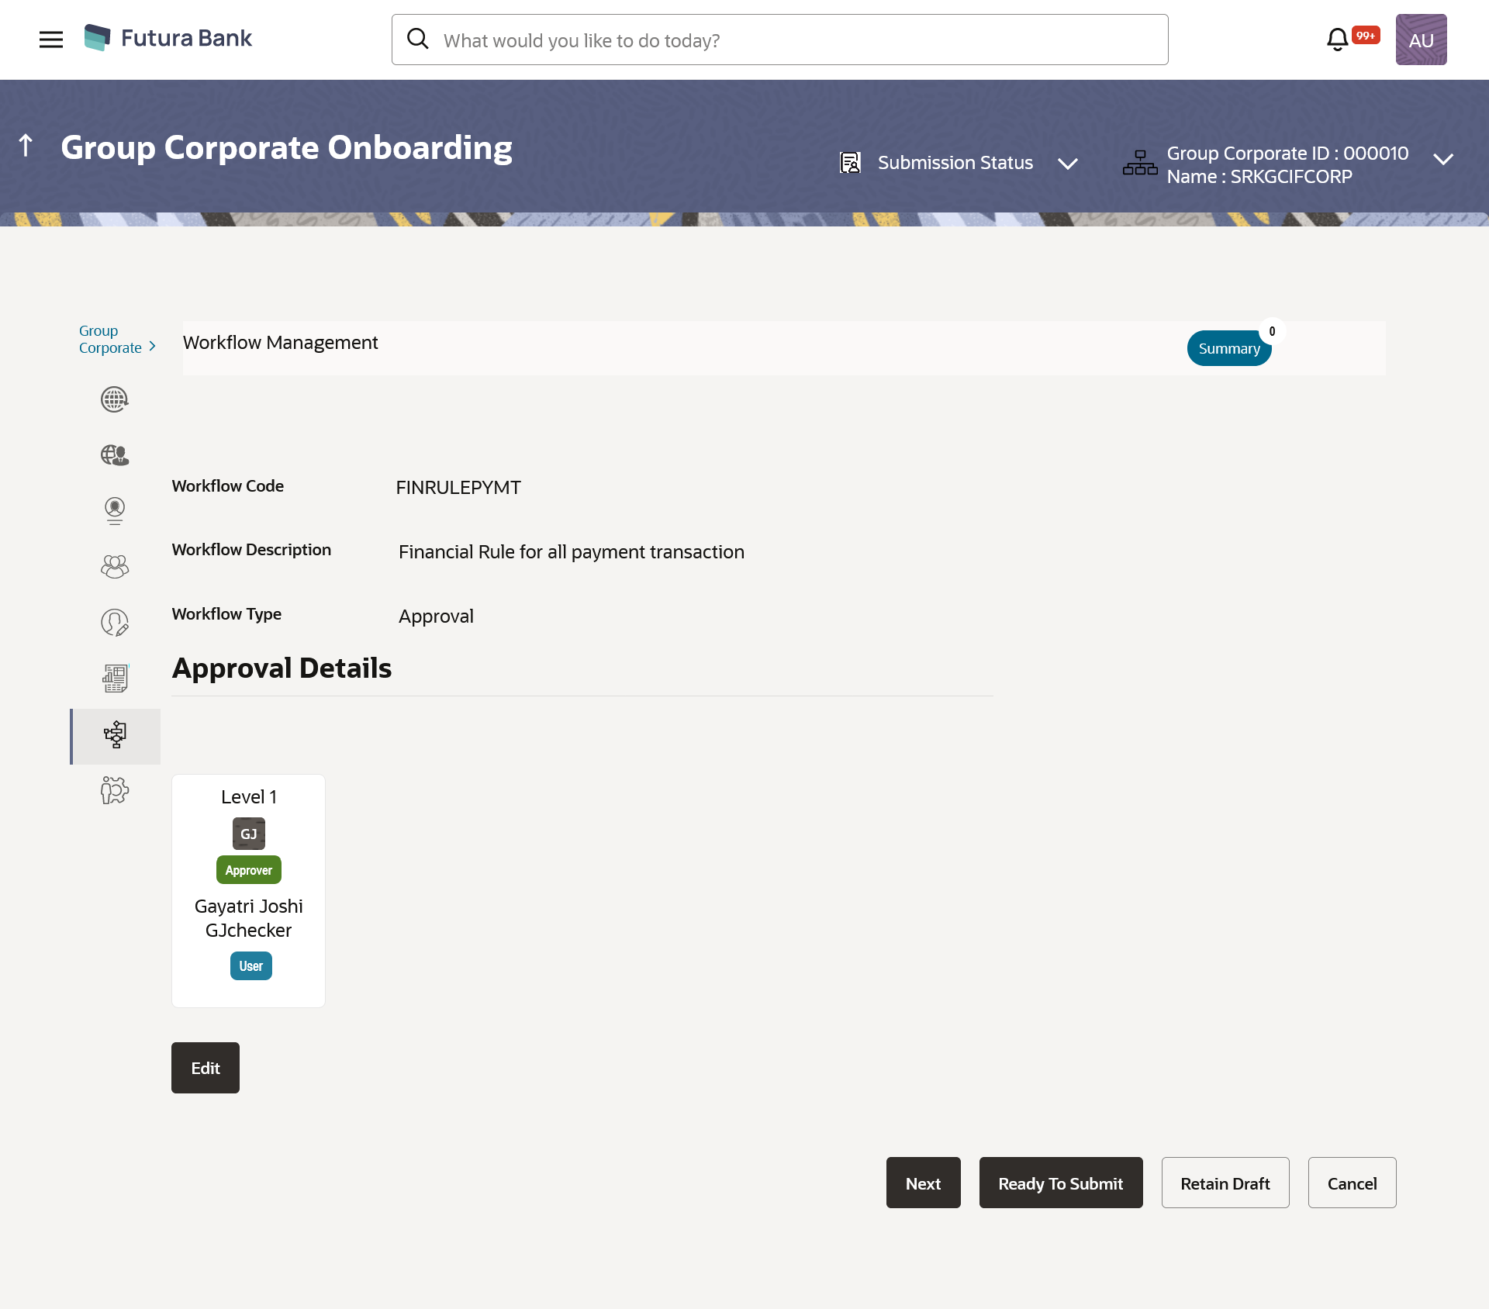The height and width of the screenshot is (1309, 1489).
Task: Select the globe-with-user sidebar icon
Action: [x=115, y=455]
